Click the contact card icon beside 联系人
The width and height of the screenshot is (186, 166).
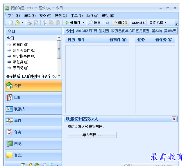click(x=9, y=109)
